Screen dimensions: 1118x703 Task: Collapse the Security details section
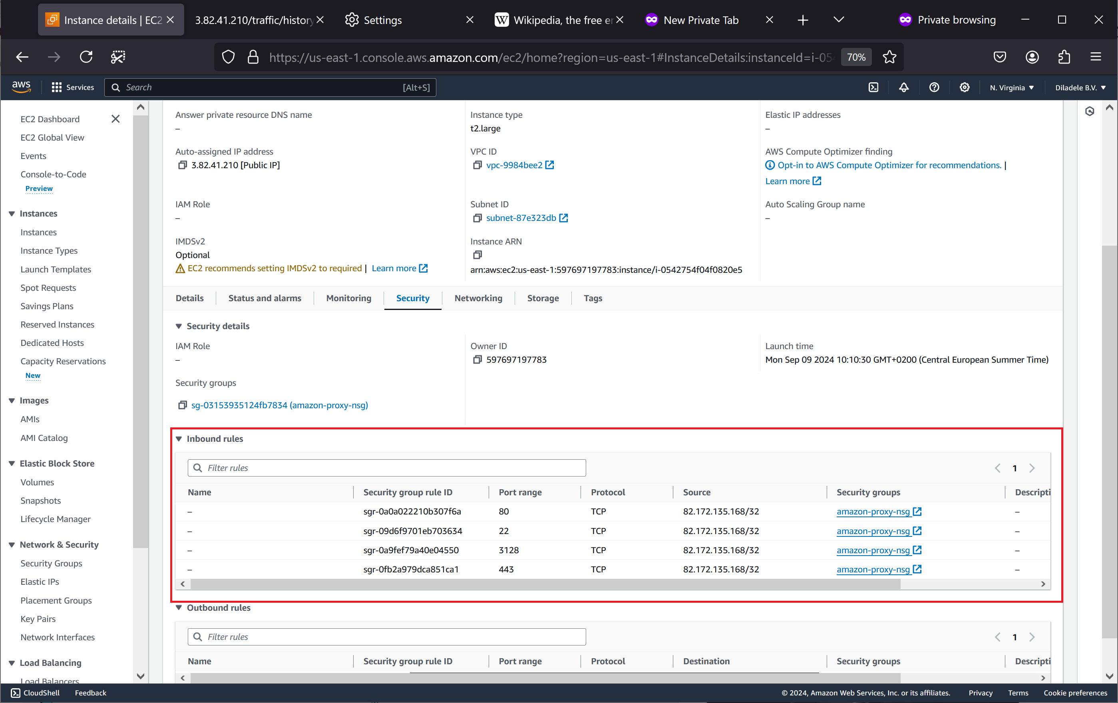tap(179, 326)
